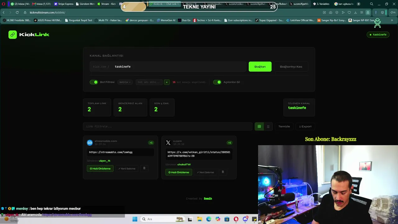Open Windows Start menu
Screen dimensions: 398x224
(135, 219)
